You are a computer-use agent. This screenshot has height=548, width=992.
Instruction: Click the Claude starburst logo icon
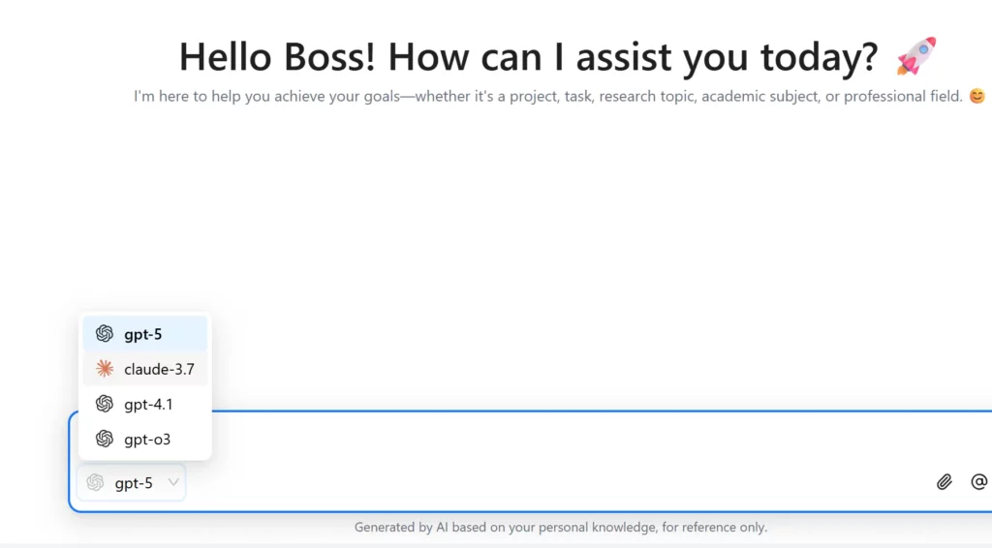(105, 369)
